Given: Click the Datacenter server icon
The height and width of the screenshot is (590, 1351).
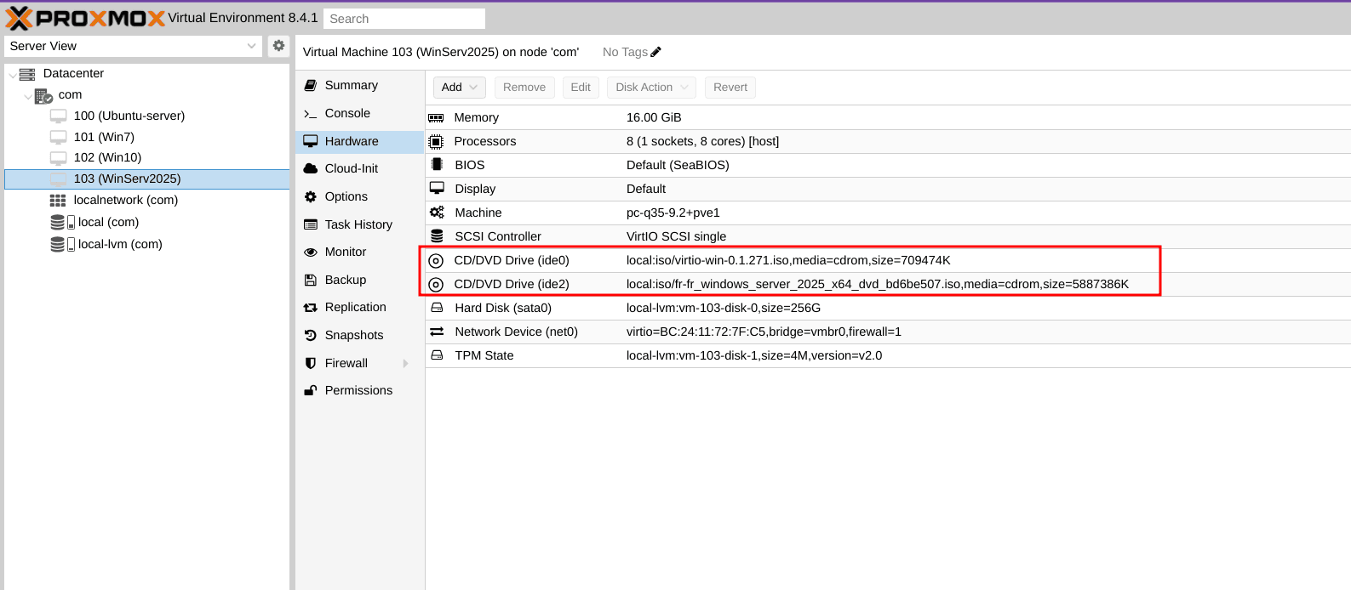Looking at the screenshot, I should pos(27,74).
